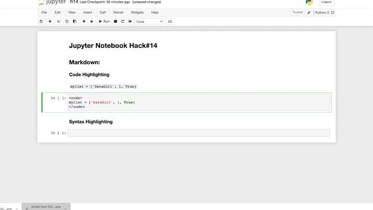Viewport: 373px width, 210px height.
Task: Click the In [ ] prompt of active cell
Action: 58,98
